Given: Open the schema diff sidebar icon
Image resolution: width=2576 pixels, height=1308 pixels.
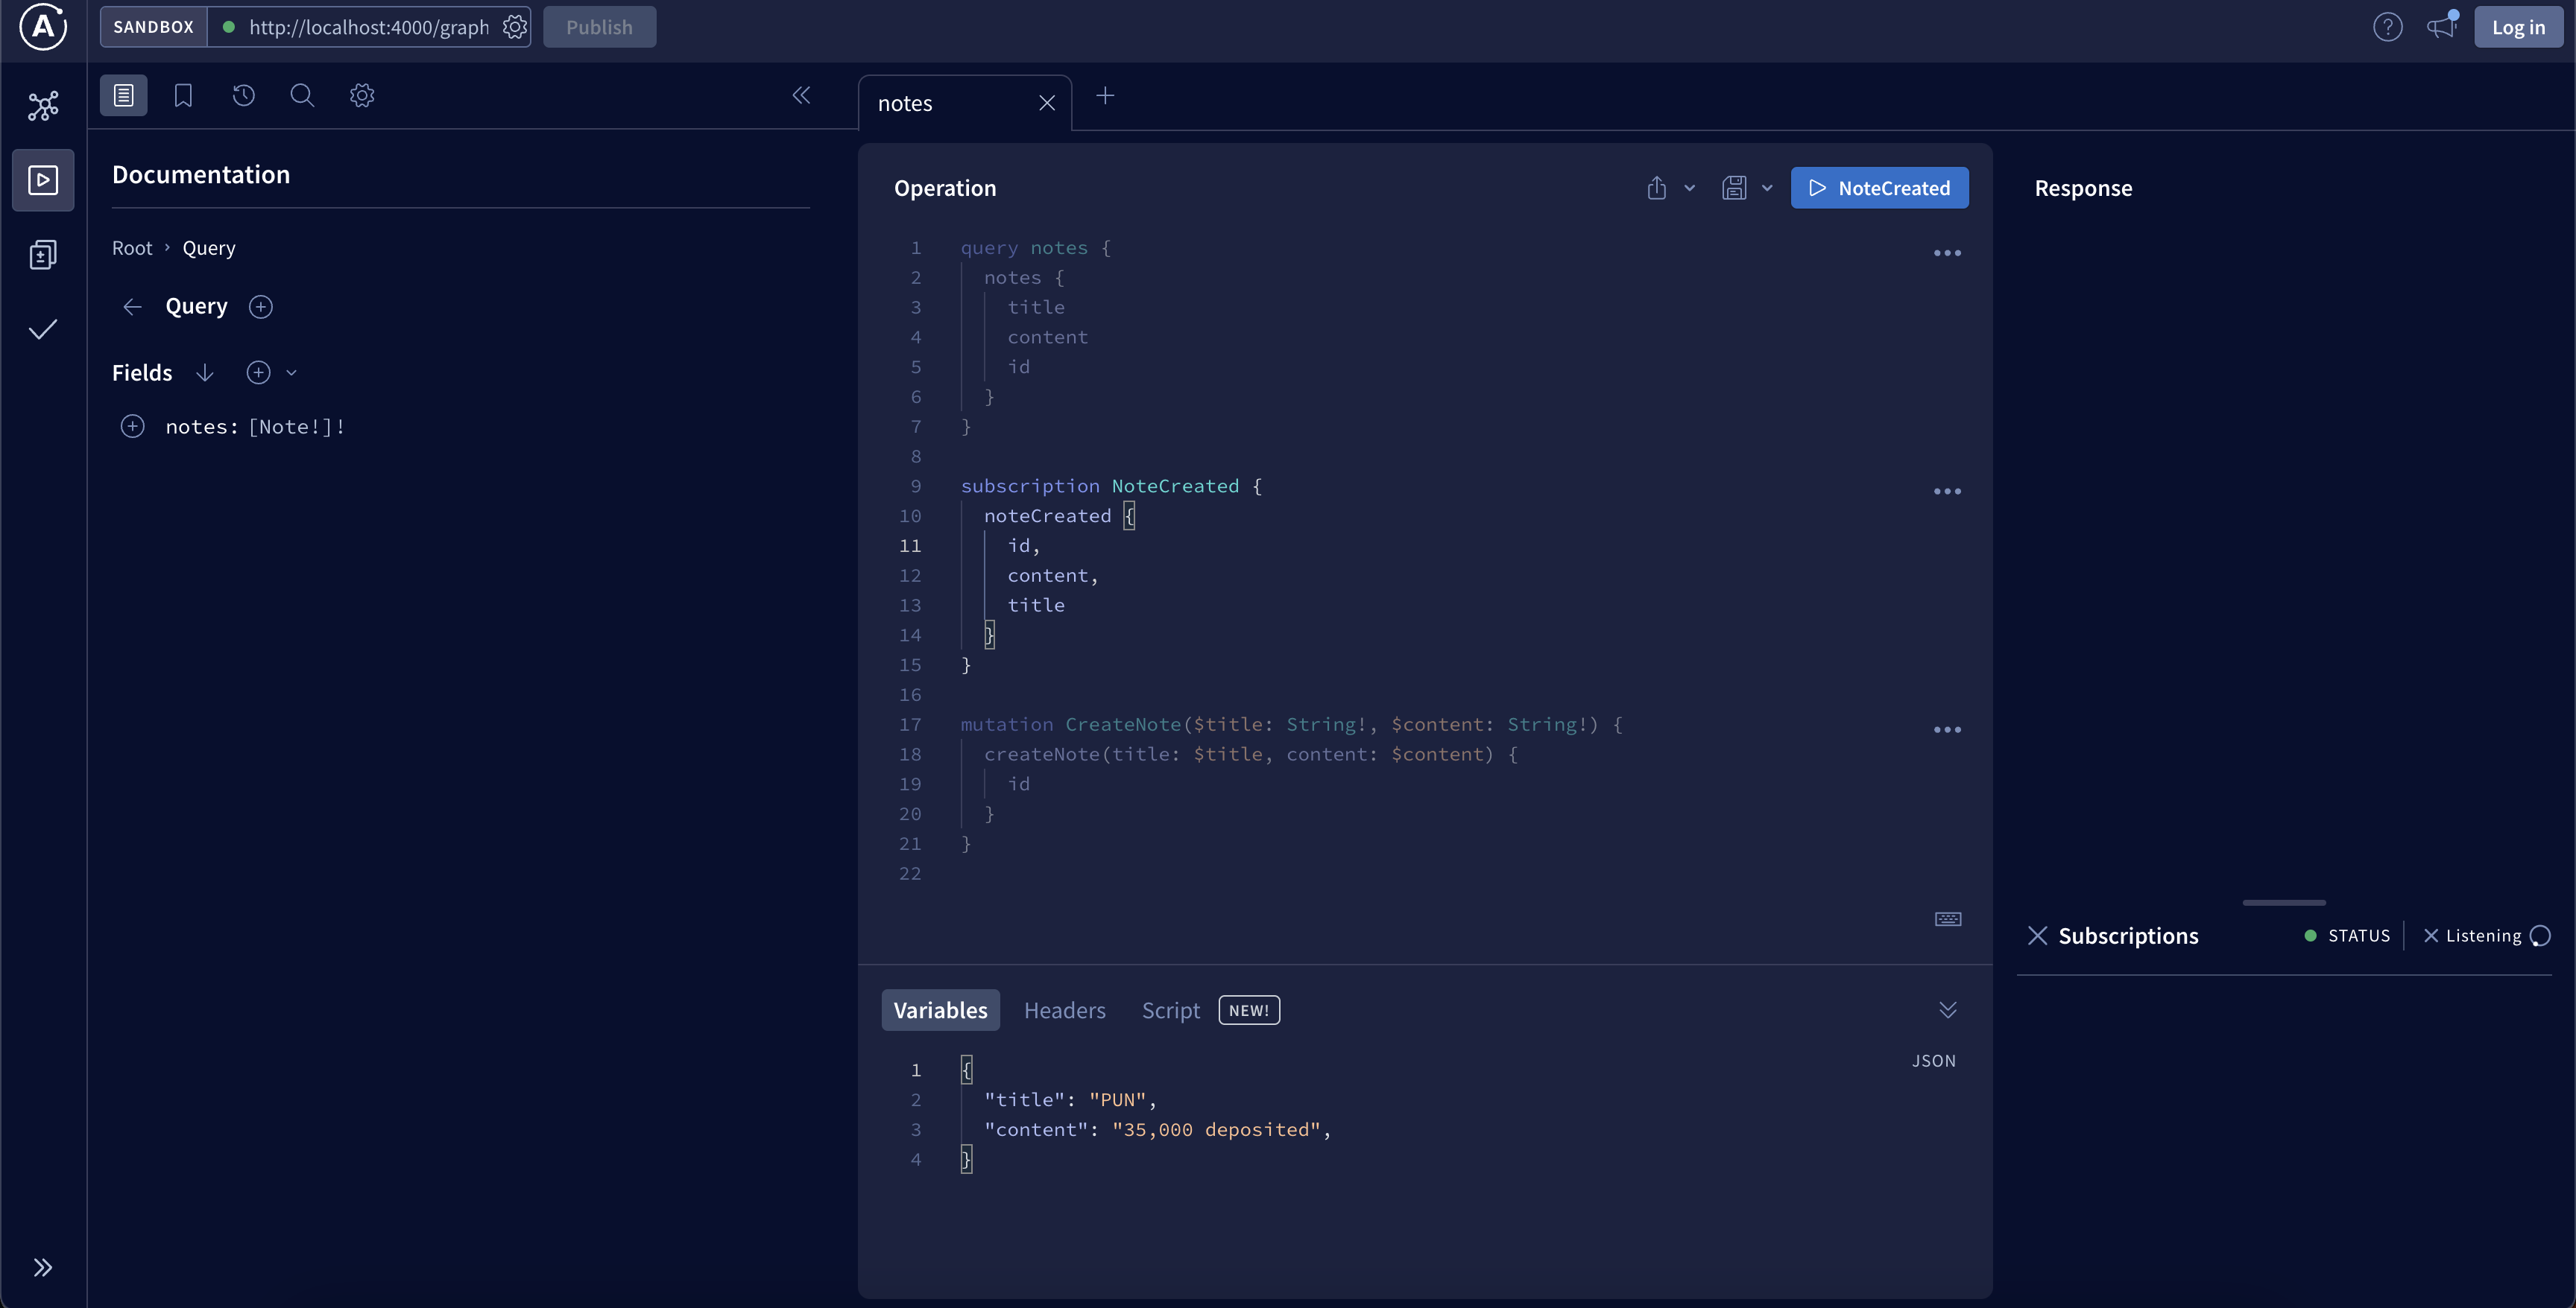Looking at the screenshot, I should point(43,255).
